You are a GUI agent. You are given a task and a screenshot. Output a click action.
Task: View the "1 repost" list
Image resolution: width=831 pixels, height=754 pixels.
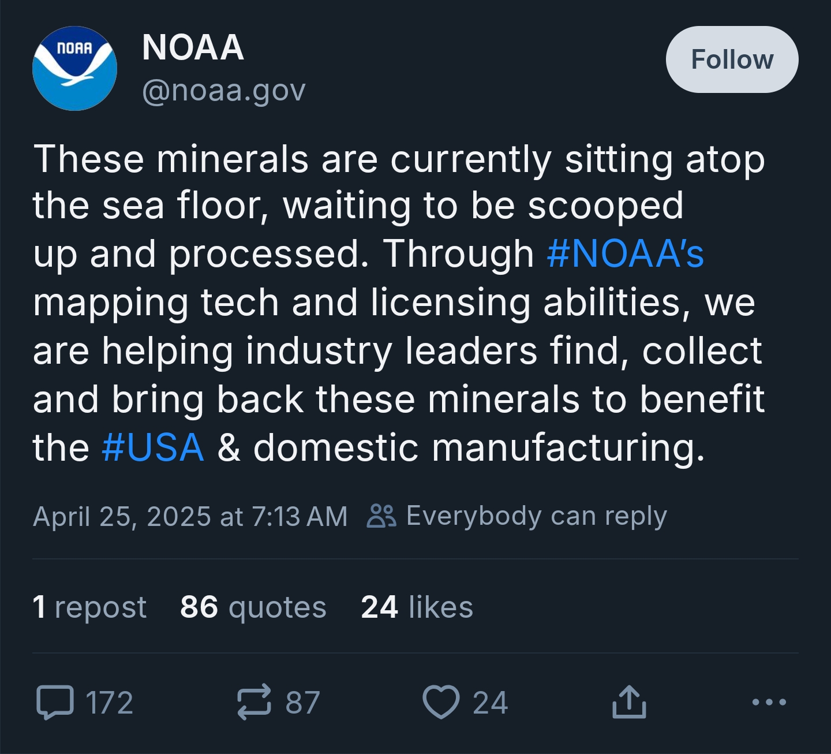tap(89, 607)
